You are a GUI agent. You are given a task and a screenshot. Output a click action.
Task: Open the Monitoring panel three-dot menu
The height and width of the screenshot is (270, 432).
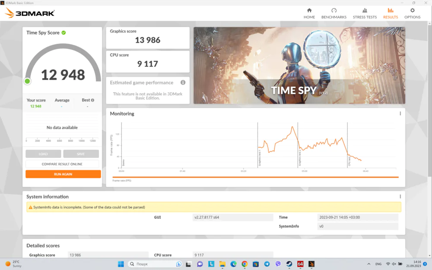[400, 114]
